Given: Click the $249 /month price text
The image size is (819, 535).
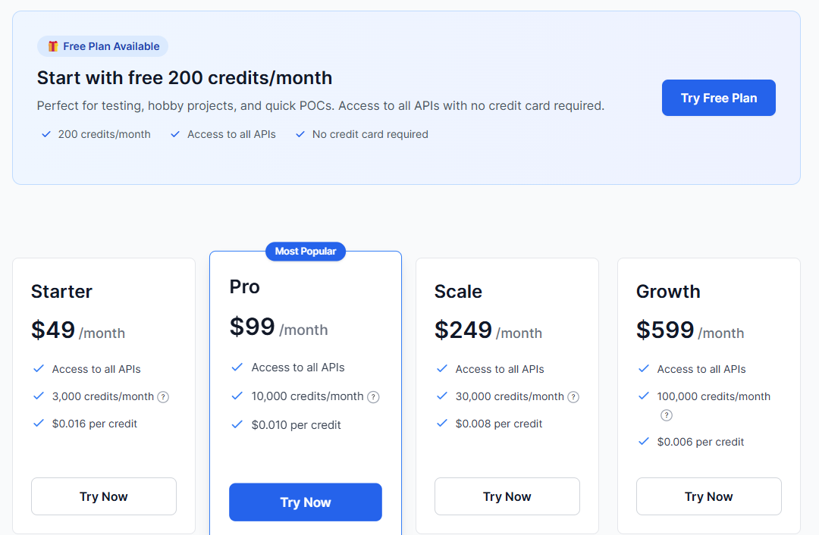Looking at the screenshot, I should coord(488,330).
